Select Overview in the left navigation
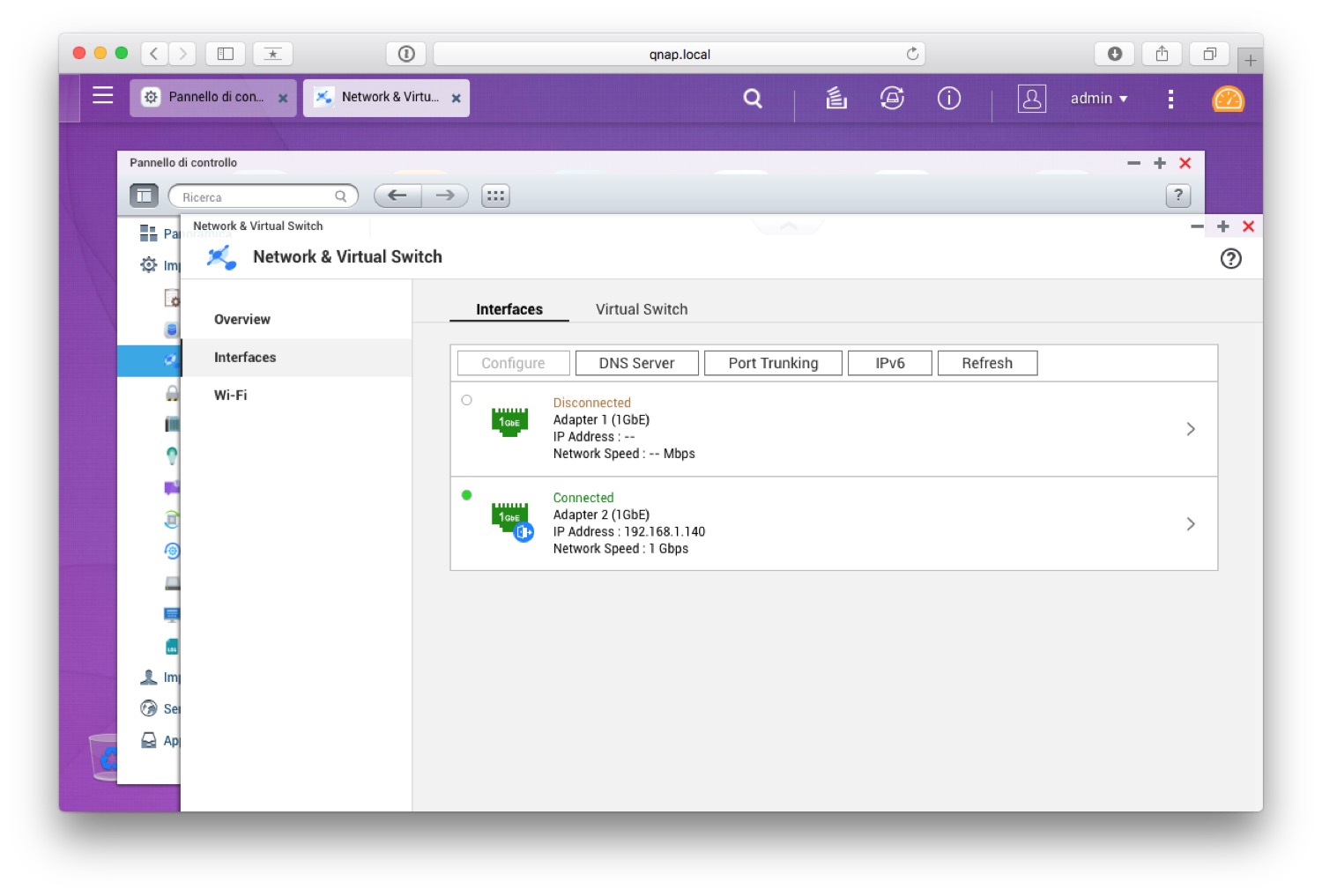1322x896 pixels. point(297,319)
